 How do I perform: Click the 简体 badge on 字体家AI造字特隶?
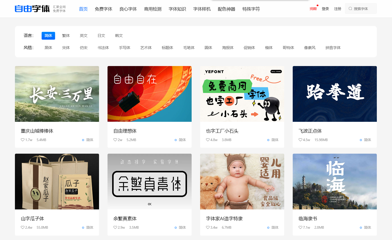[x=273, y=227]
